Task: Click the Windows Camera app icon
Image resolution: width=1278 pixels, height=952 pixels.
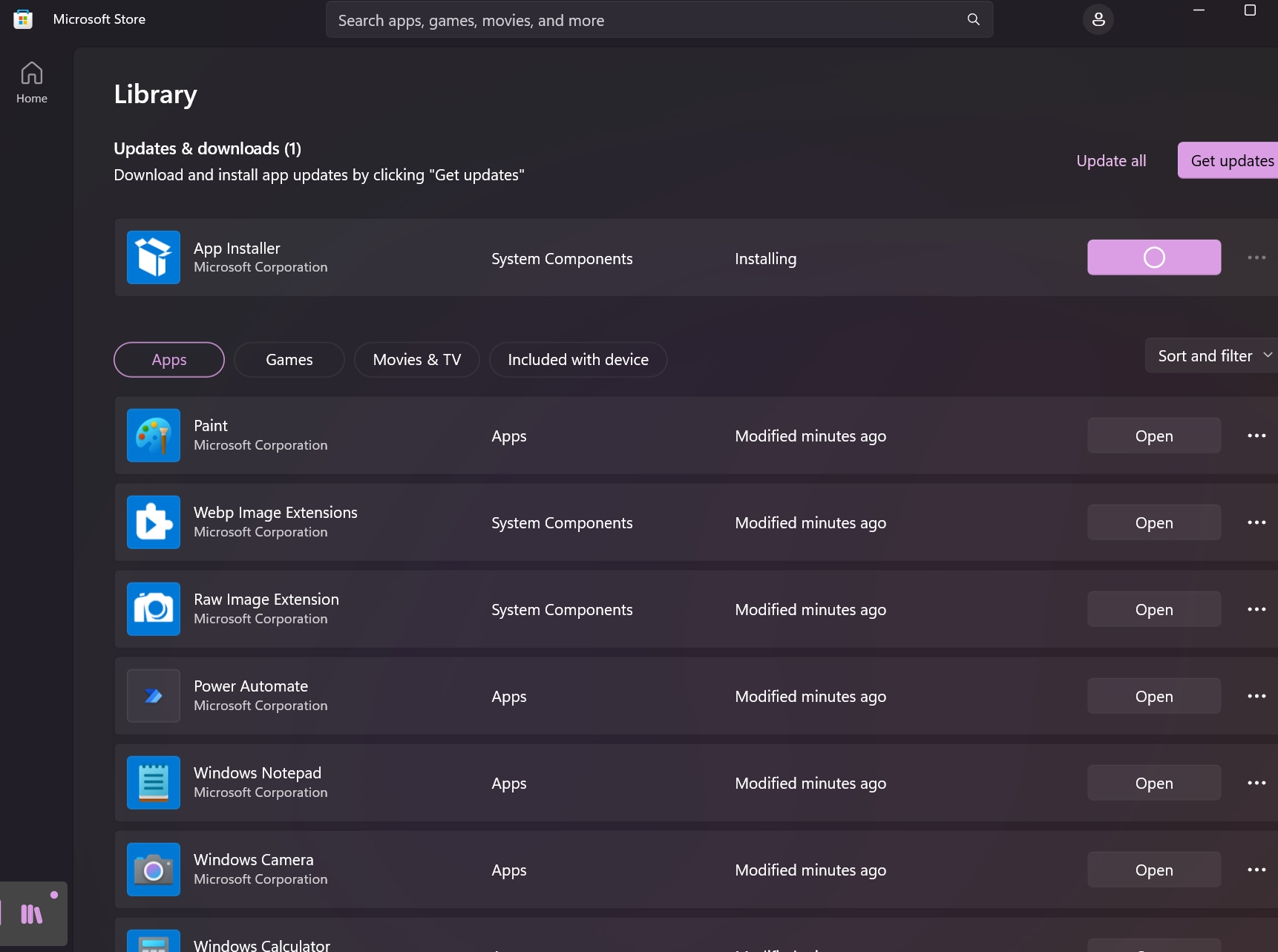Action: pos(154,870)
